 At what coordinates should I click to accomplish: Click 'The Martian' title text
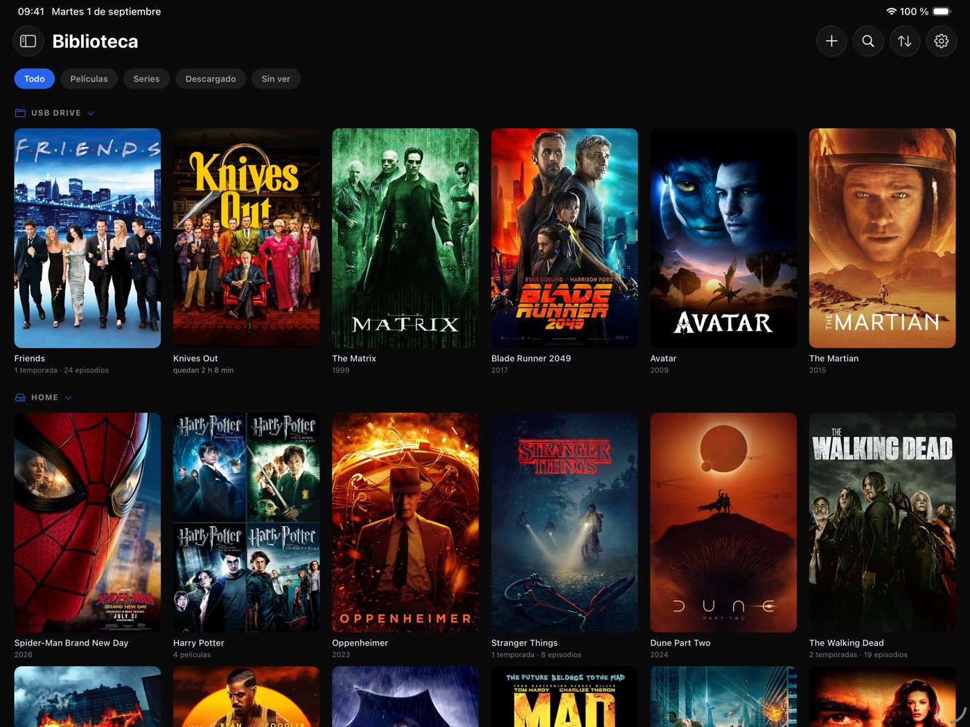point(834,359)
